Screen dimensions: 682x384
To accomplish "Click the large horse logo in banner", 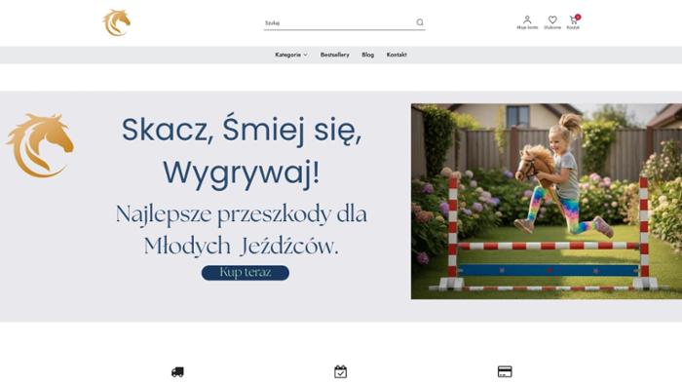I will 40,145.
